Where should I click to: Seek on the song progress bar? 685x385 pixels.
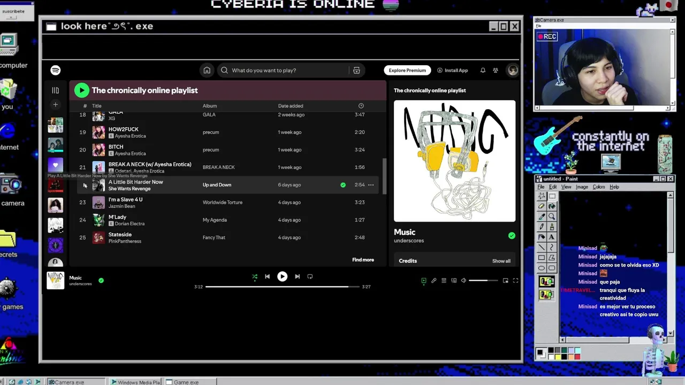click(x=284, y=287)
